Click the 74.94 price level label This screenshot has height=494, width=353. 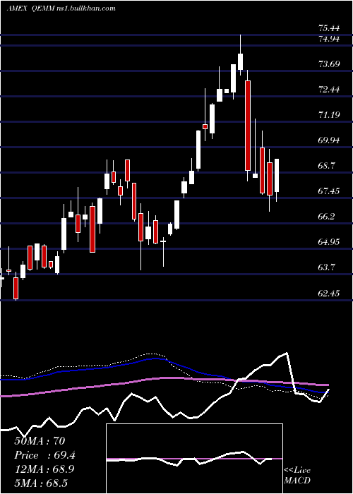pyautogui.click(x=329, y=39)
